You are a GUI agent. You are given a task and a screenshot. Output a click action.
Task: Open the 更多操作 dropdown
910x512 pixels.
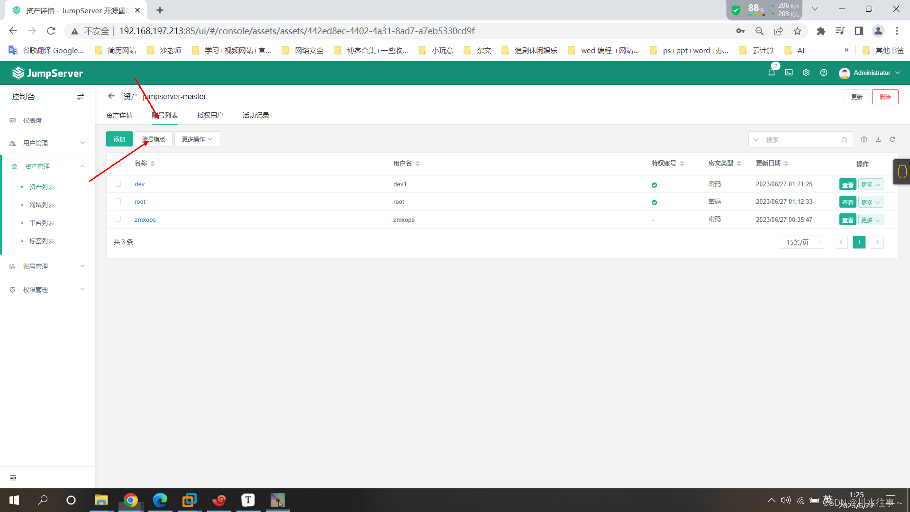pyautogui.click(x=197, y=139)
